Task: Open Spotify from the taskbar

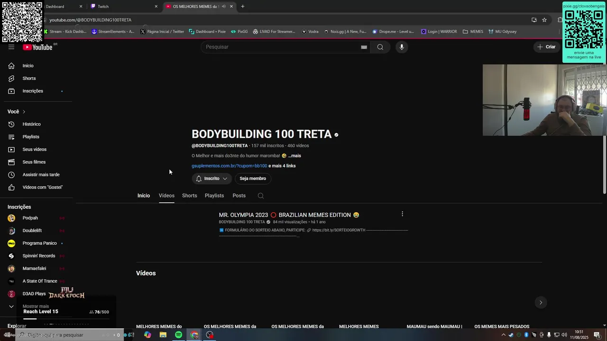Action: (178, 335)
